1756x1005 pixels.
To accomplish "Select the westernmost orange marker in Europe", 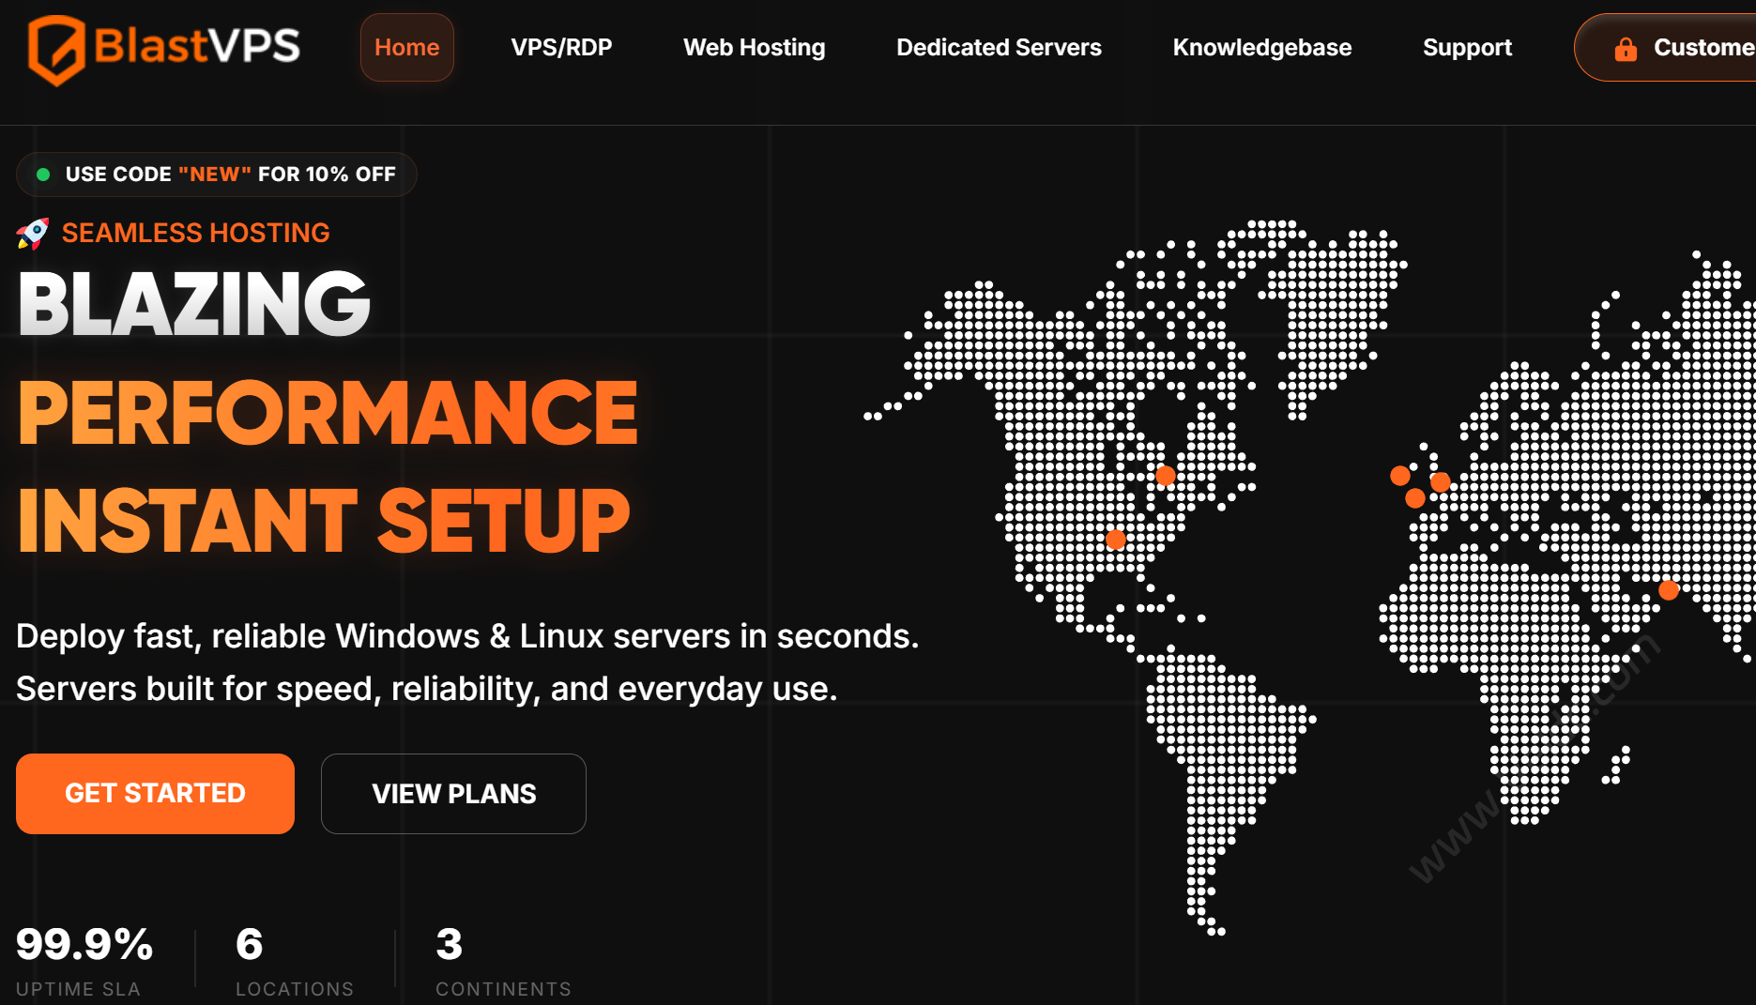I will point(1400,476).
